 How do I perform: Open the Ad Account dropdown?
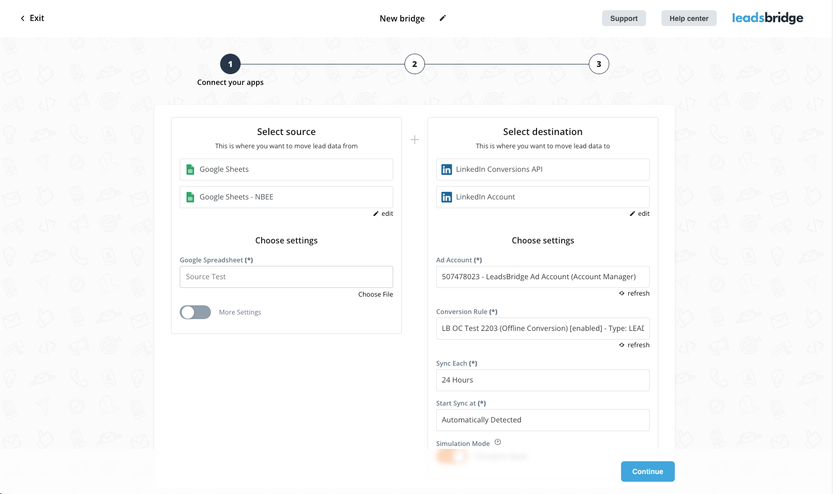(542, 277)
